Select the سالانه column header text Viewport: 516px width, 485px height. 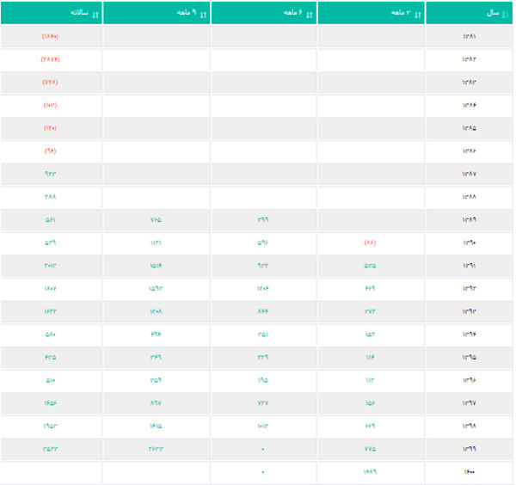click(79, 13)
